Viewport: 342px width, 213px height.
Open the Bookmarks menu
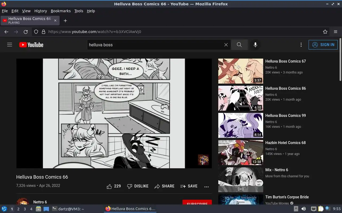coord(61,11)
